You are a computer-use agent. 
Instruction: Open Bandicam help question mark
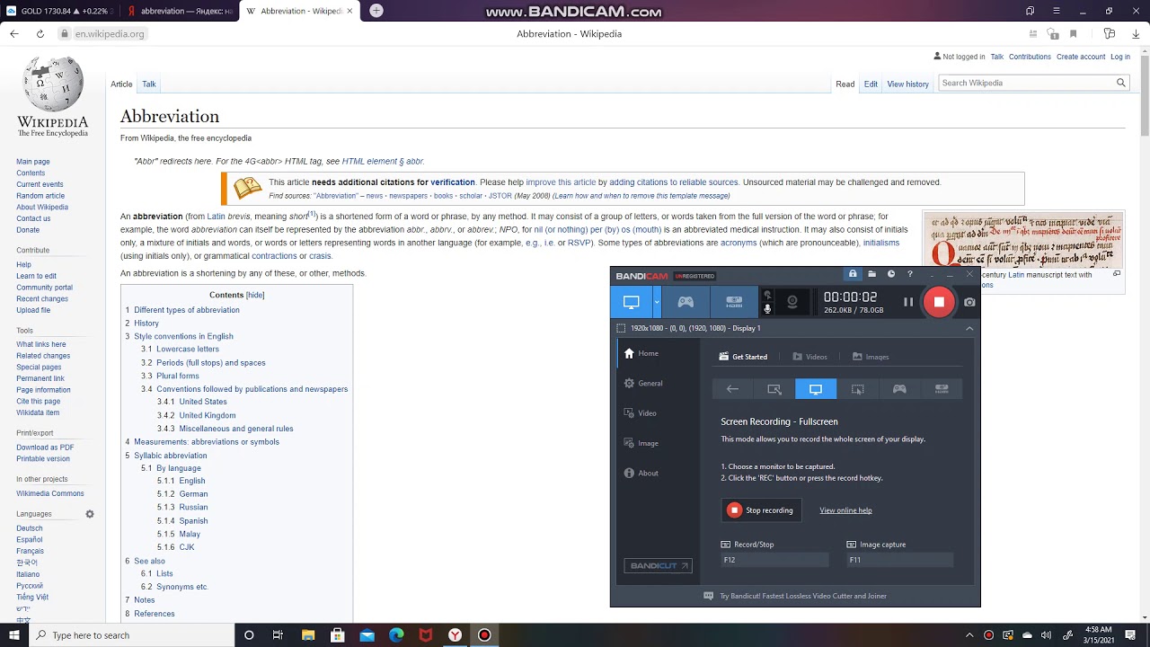[910, 274]
